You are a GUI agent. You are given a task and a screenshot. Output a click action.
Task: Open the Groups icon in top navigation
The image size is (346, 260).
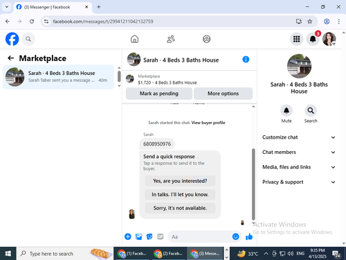click(206, 39)
